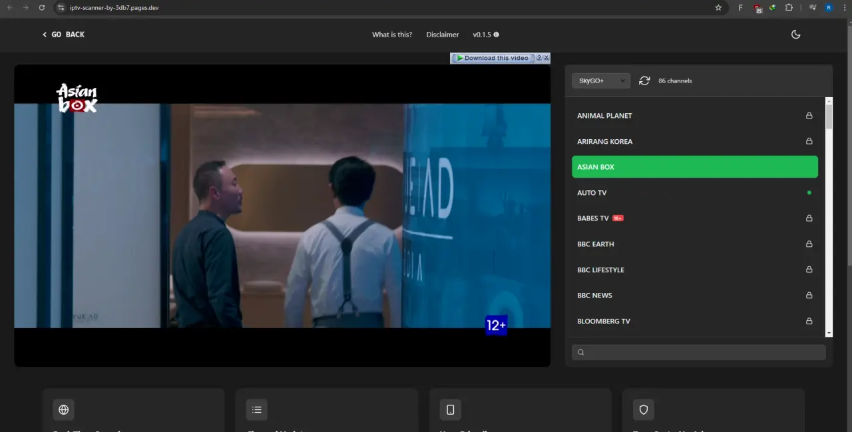Open the SkyGO+ provider dropdown
The height and width of the screenshot is (432, 852).
coord(600,81)
